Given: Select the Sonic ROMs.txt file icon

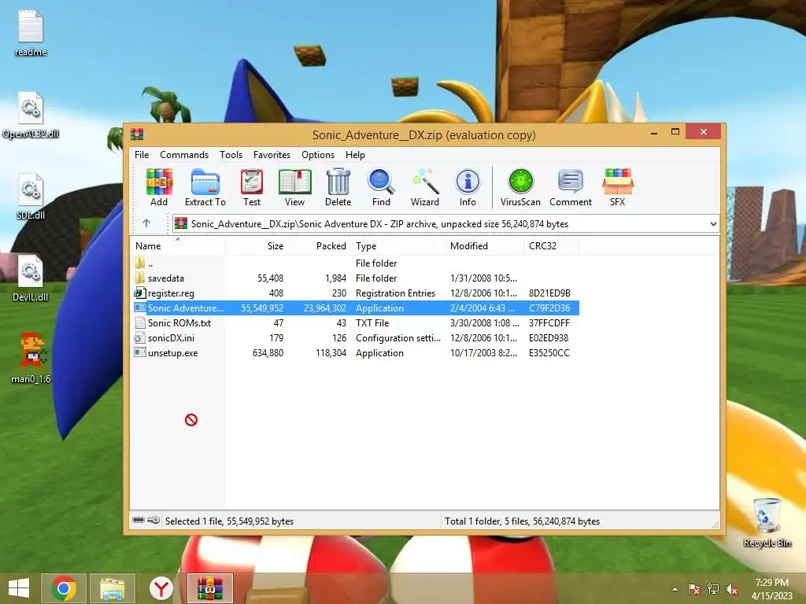Looking at the screenshot, I should click(x=139, y=322).
